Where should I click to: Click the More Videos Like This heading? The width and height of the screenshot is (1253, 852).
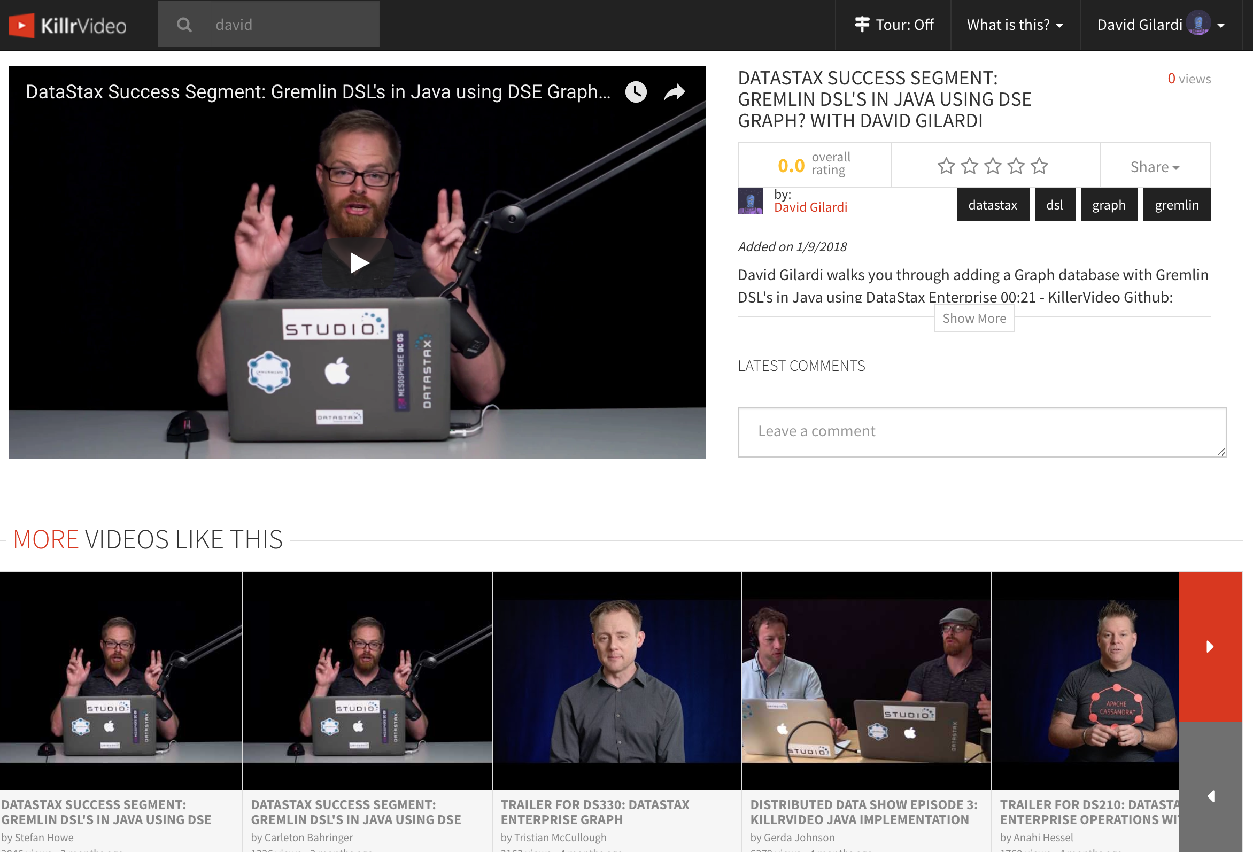(148, 539)
